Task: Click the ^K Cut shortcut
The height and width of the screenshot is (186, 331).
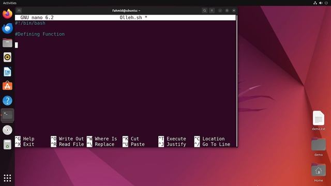Action: click(x=131, y=139)
